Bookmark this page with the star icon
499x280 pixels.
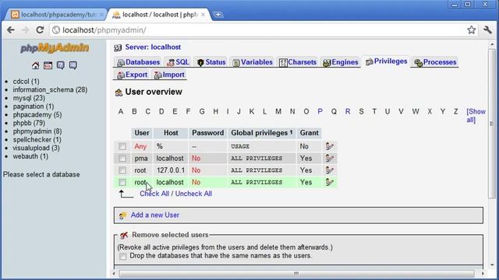pos(471,30)
